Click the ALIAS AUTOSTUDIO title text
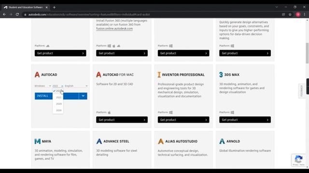309x173 pixels. 181,141
